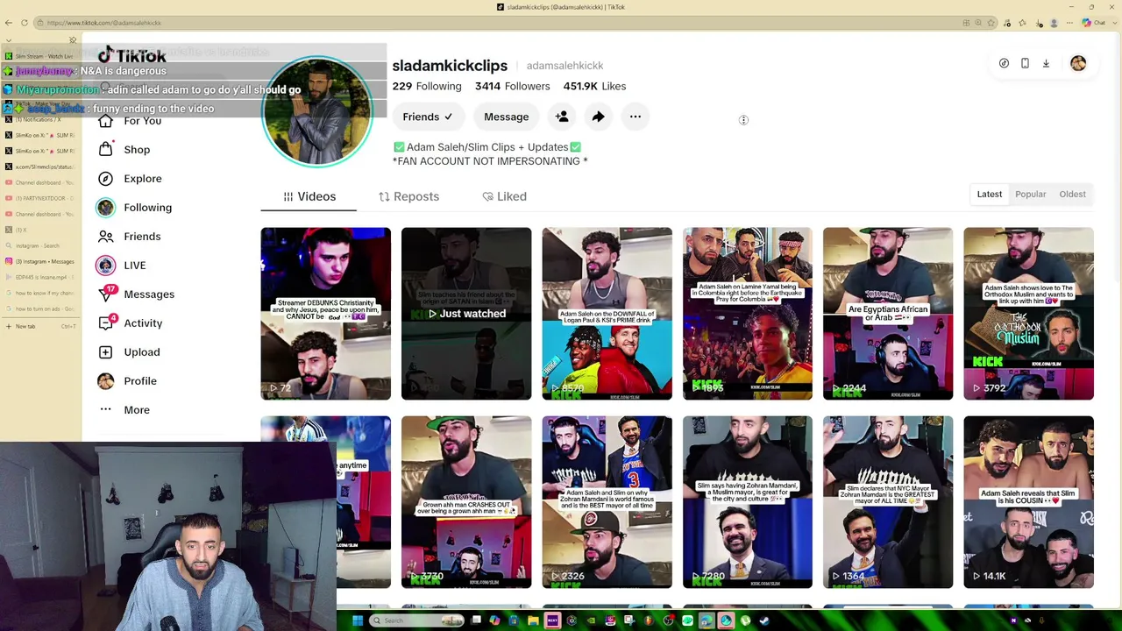This screenshot has width=1122, height=631.
Task: Click the Explore compass icon
Action: [x=105, y=179]
